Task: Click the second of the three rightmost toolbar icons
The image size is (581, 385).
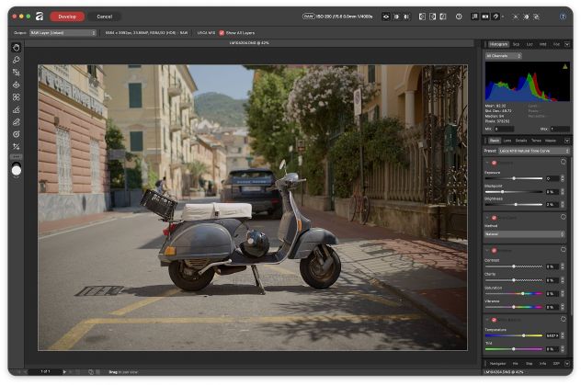Action: click(x=526, y=17)
